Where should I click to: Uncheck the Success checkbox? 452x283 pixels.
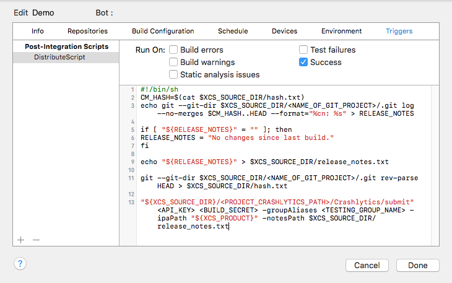(303, 62)
